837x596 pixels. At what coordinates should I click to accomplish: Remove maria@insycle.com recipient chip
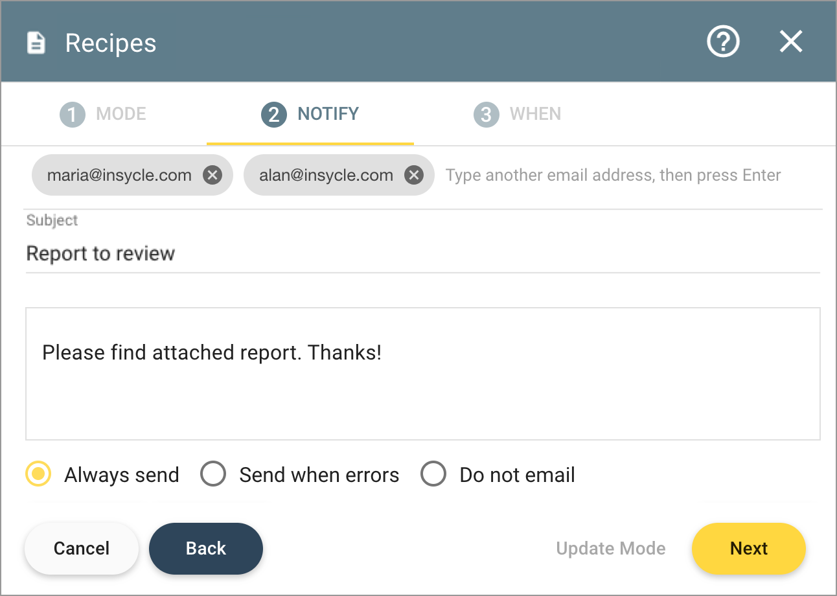(212, 175)
